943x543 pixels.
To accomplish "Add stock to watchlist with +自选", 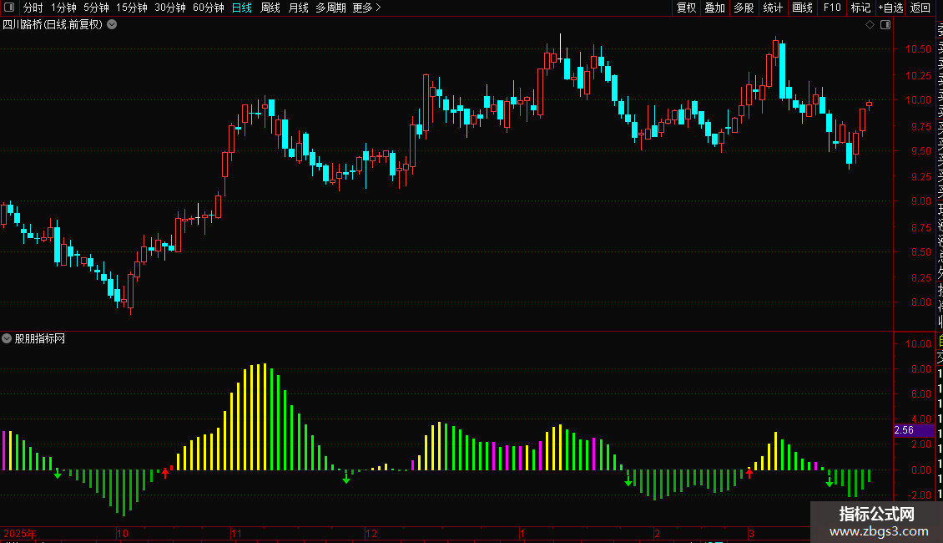I will click(890, 8).
